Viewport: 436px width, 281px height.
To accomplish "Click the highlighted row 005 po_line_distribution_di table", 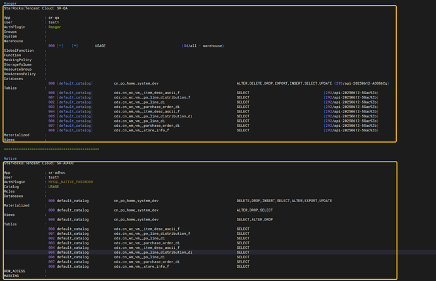I will tap(153, 253).
